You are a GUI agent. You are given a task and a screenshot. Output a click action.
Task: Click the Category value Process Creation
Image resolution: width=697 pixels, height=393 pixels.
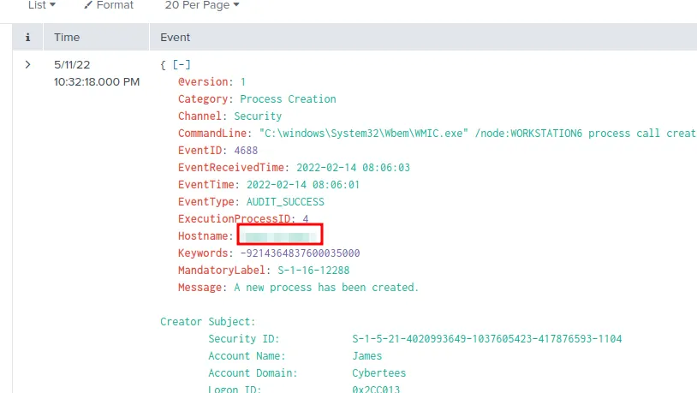(288, 99)
